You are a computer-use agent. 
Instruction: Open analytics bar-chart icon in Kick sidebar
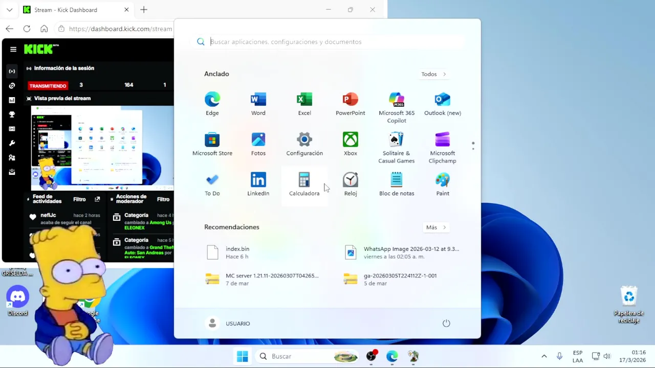(x=12, y=100)
